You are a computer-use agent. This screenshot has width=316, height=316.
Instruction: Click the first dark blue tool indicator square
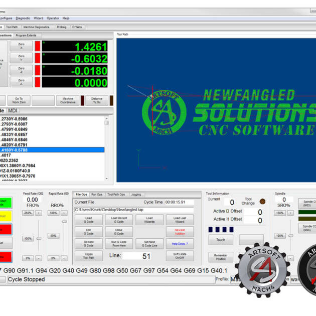tap(211, 230)
